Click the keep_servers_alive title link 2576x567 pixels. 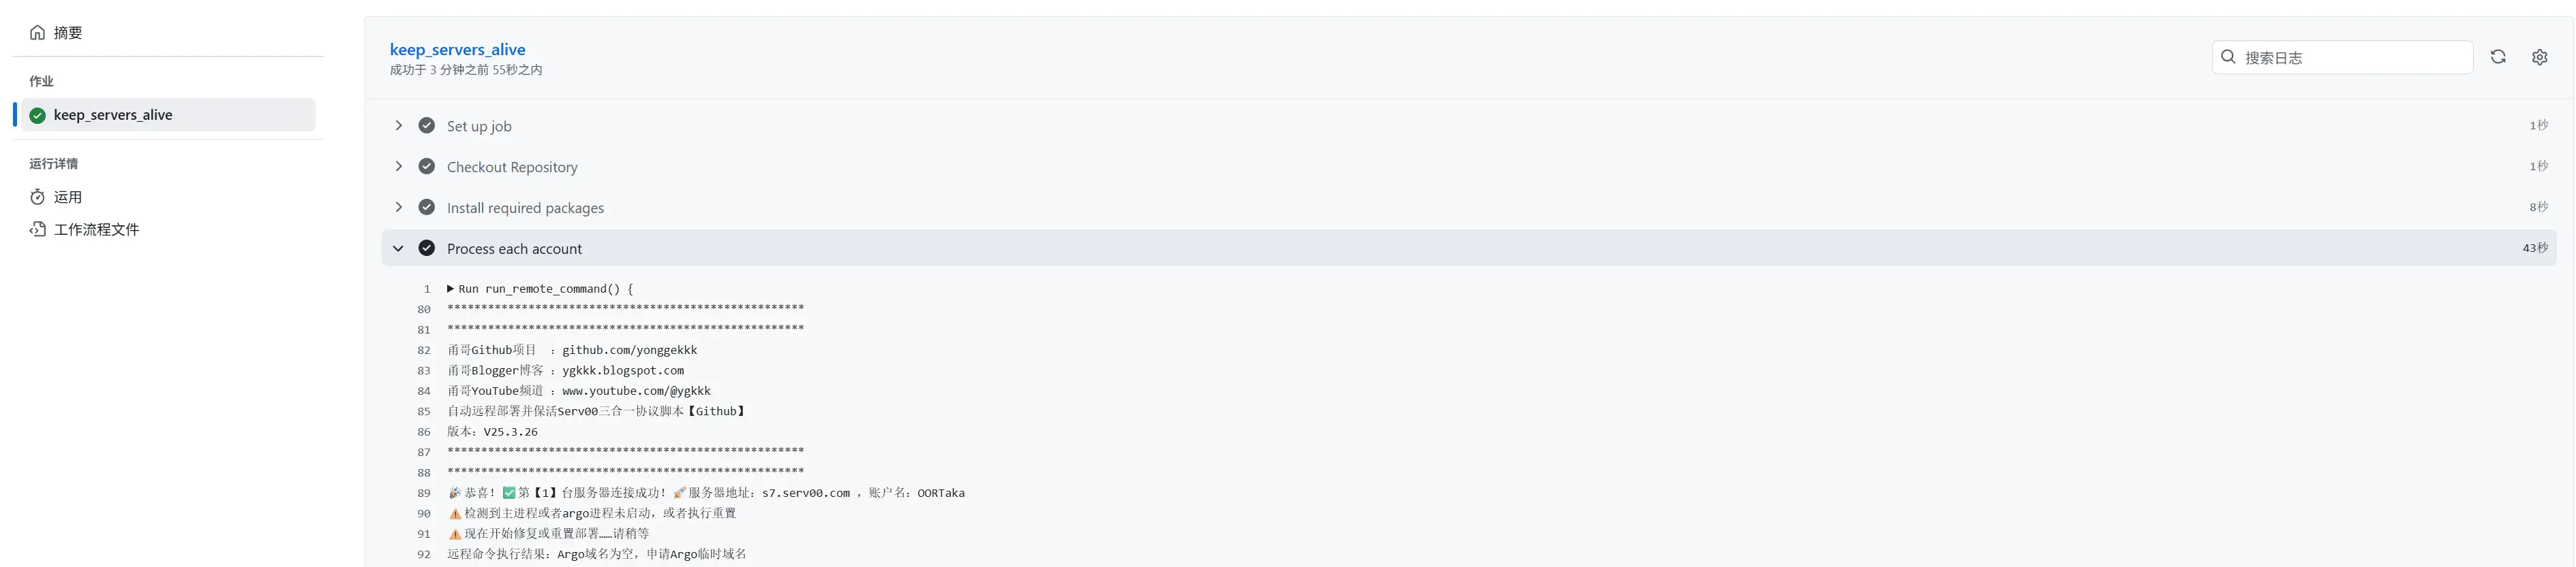tap(457, 49)
